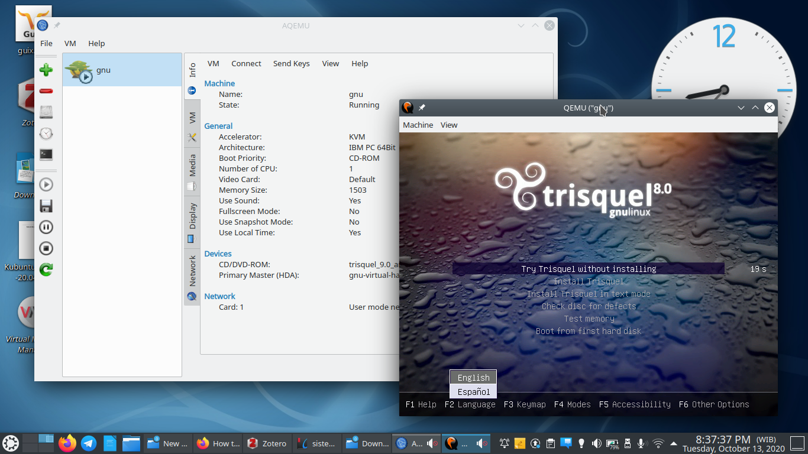Viewport: 808px width, 454px height.
Task: Open the File menu in AQEMU
Action: coord(46,43)
